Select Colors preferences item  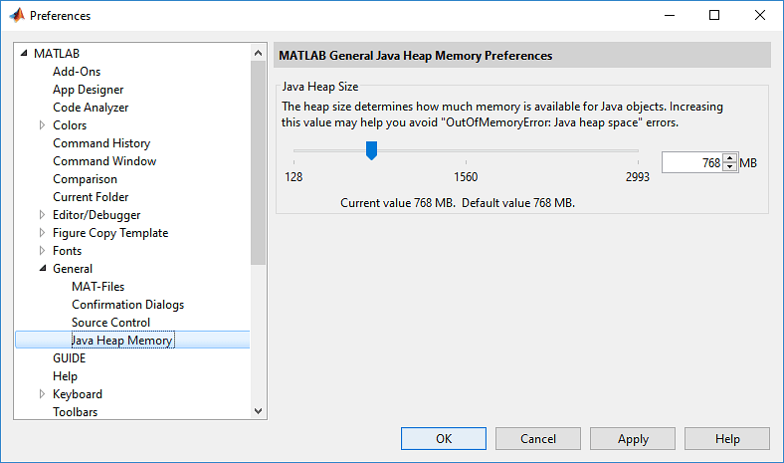pyautogui.click(x=70, y=125)
